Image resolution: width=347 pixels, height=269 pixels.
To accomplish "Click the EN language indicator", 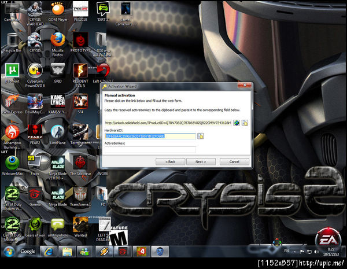I will coord(286,251).
